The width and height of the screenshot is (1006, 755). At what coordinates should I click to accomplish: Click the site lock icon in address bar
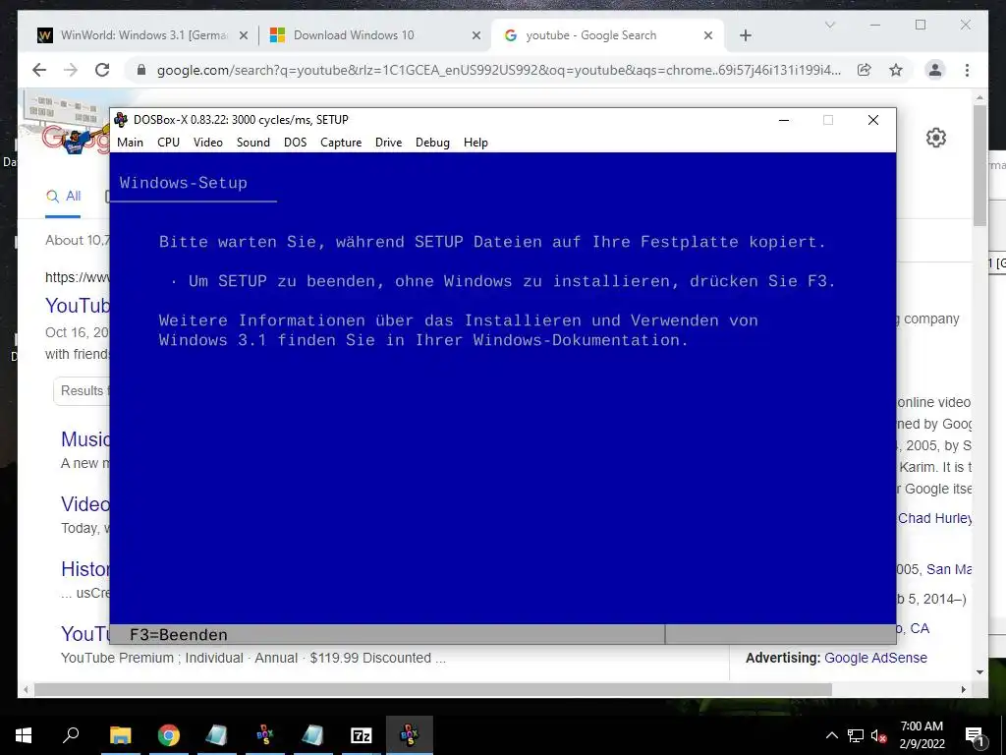click(x=141, y=70)
